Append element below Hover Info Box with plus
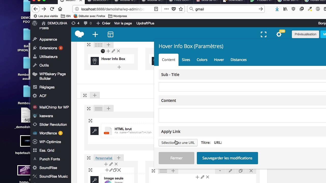This screenshot has height=183, width=326. 119,67
